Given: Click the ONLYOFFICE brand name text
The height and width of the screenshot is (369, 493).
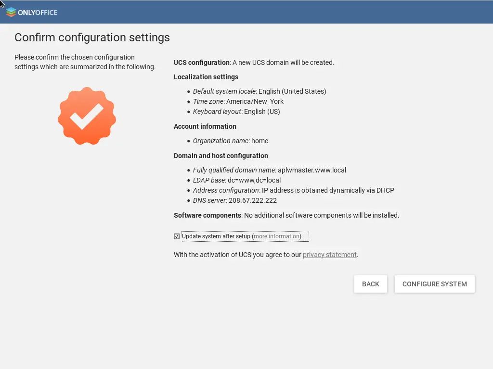Looking at the screenshot, I should 38,12.
